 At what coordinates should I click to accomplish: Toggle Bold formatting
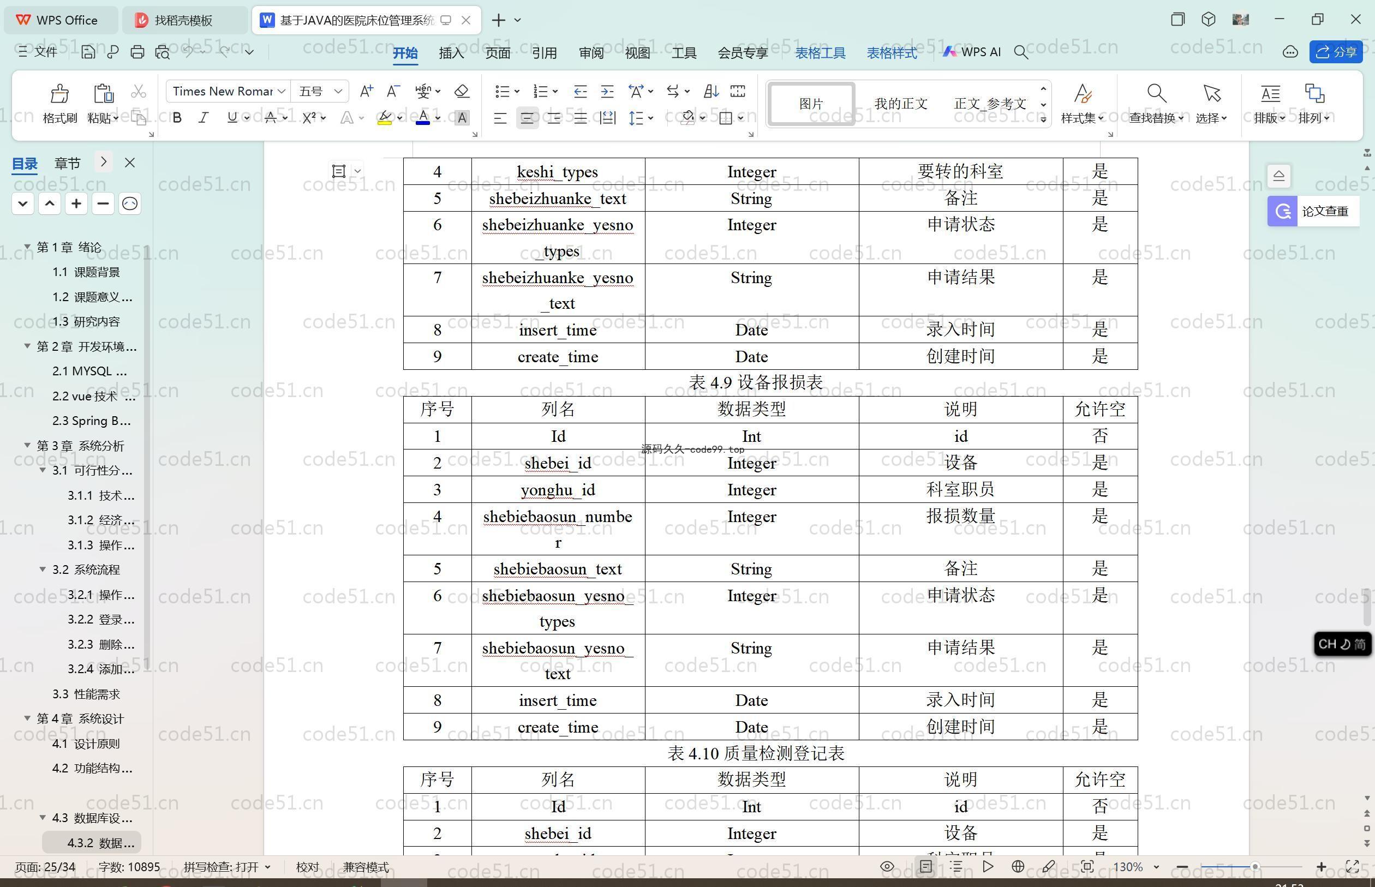pos(177,117)
